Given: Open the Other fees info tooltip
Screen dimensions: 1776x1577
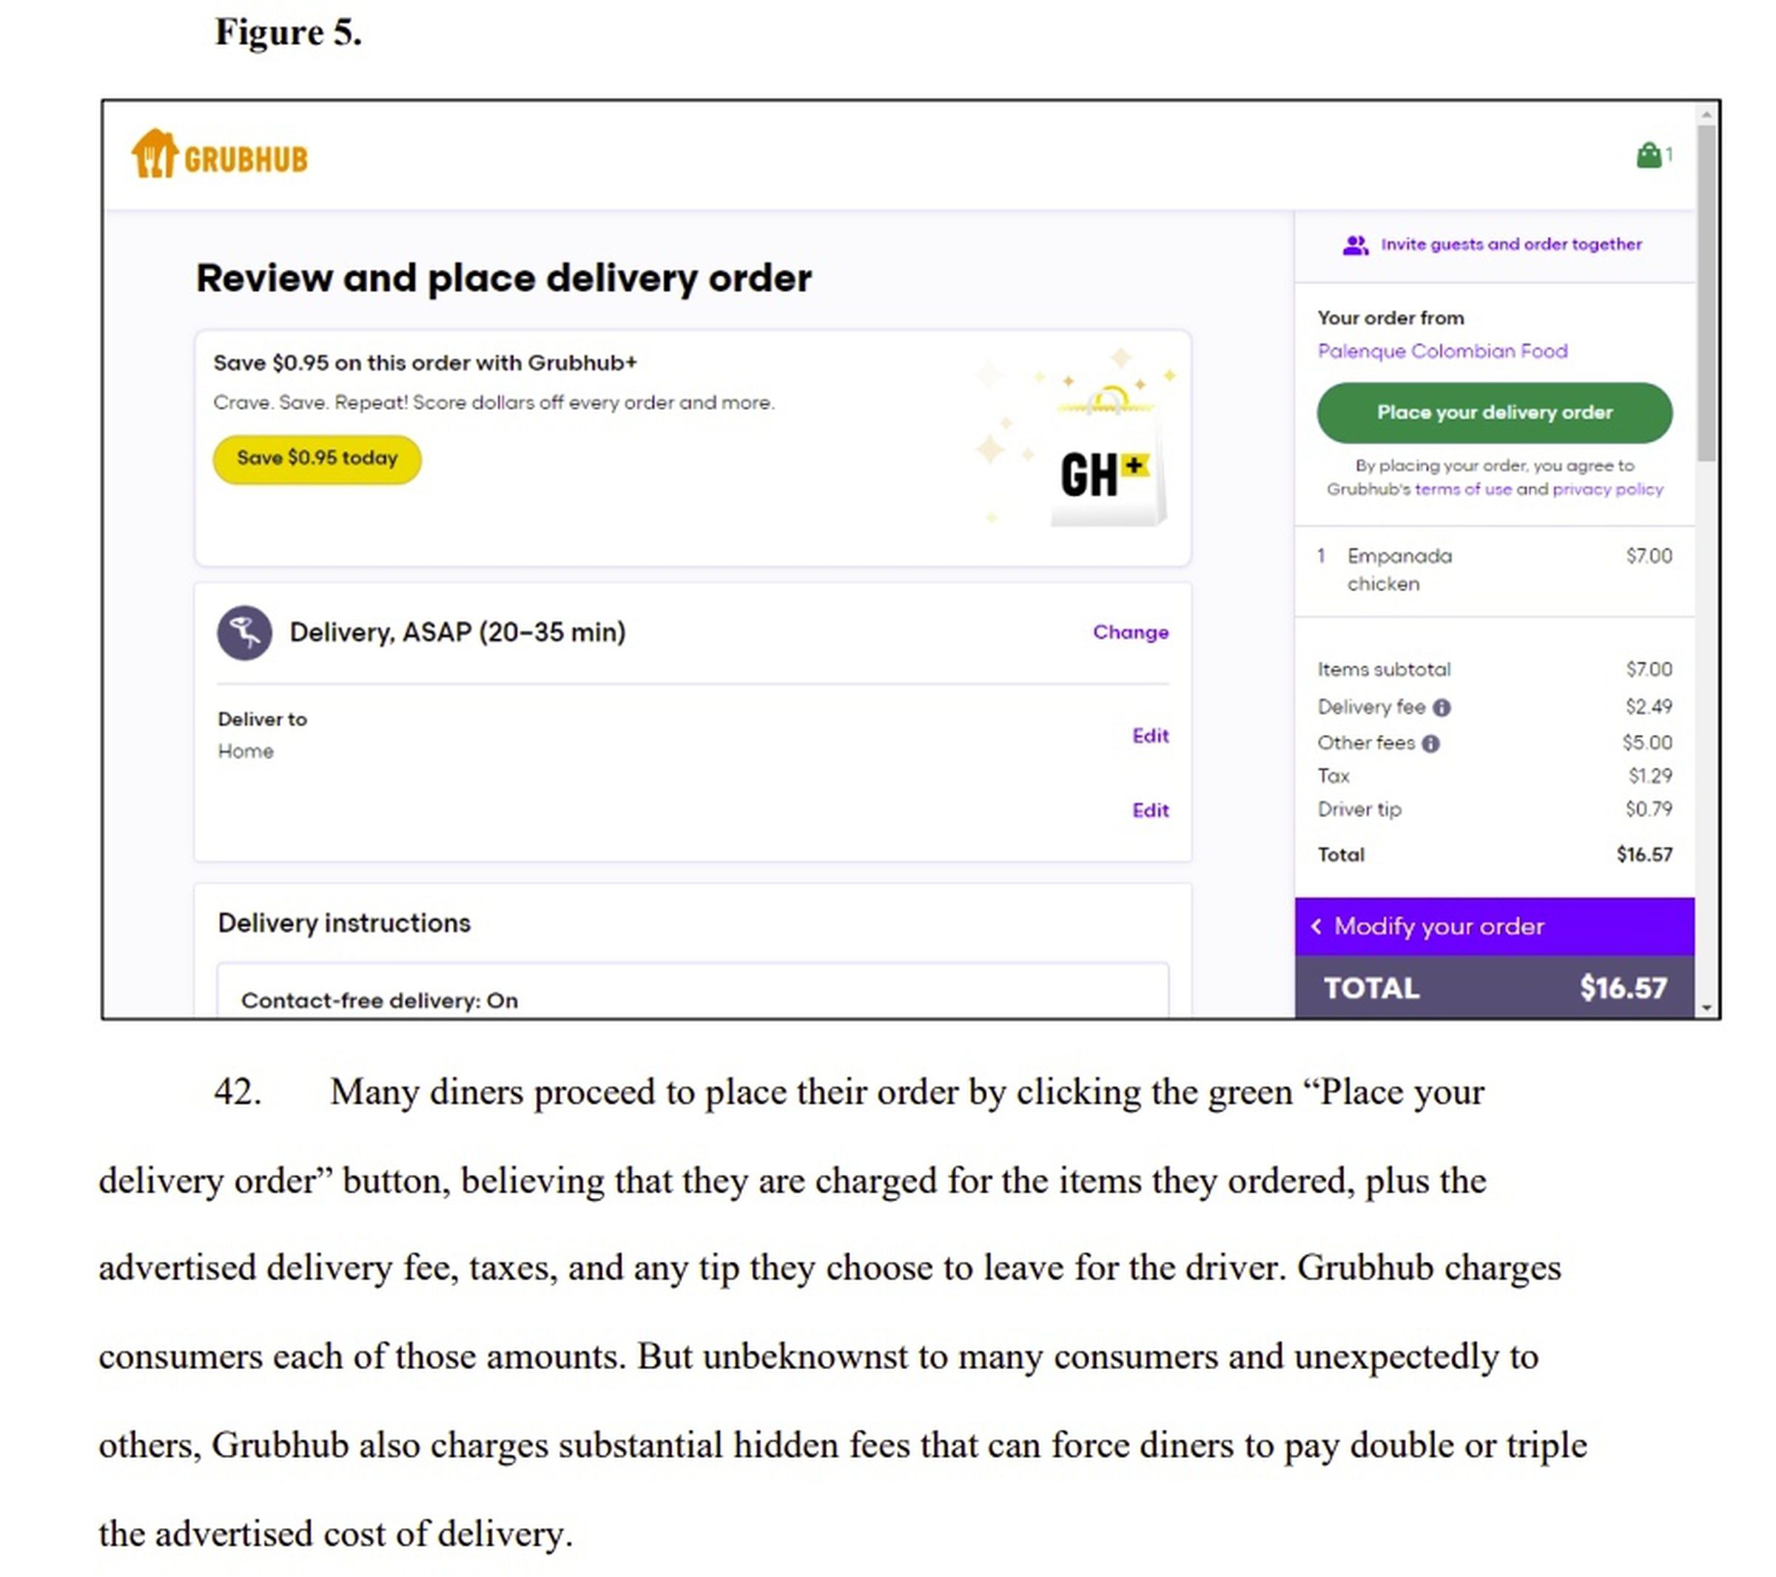Looking at the screenshot, I should point(1432,743).
